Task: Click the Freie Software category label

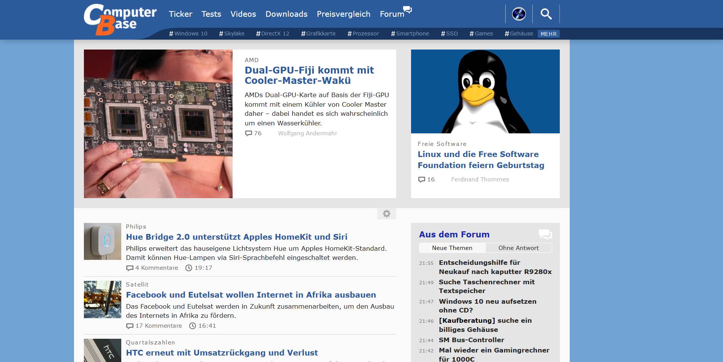Action: (442, 144)
